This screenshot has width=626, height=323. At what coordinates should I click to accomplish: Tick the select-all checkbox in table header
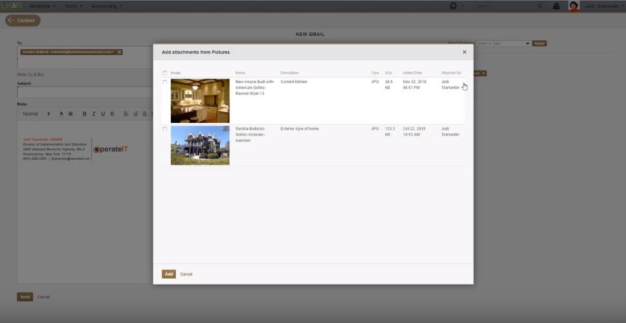pos(165,73)
